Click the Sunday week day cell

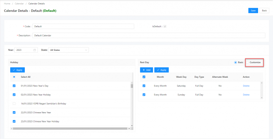[x=181, y=95]
